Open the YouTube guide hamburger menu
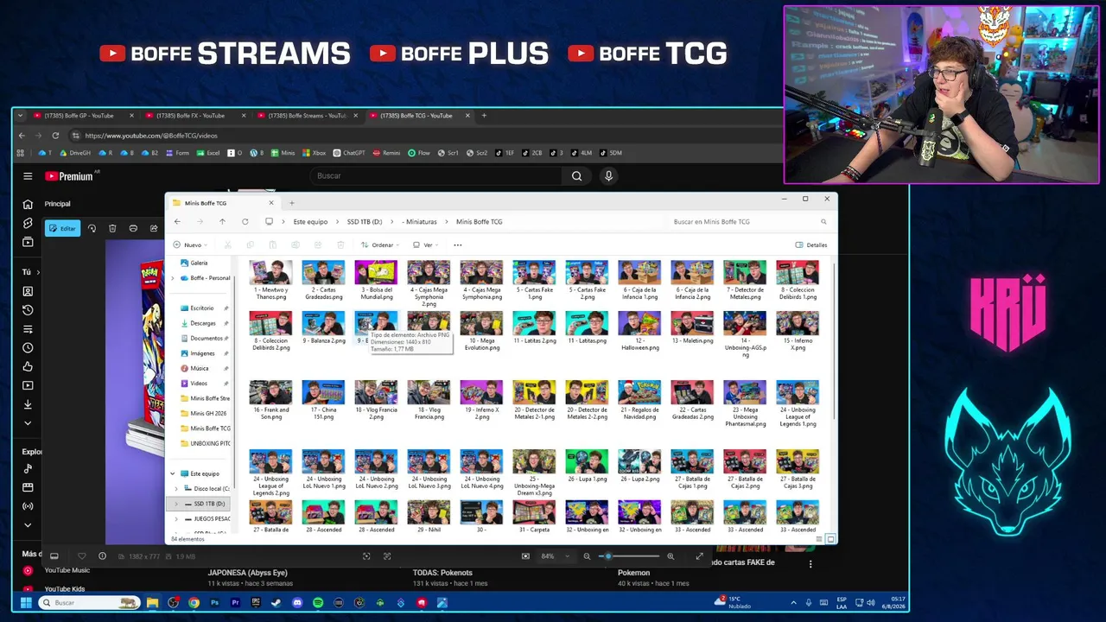Viewport: 1106px width, 622px height. pos(28,176)
